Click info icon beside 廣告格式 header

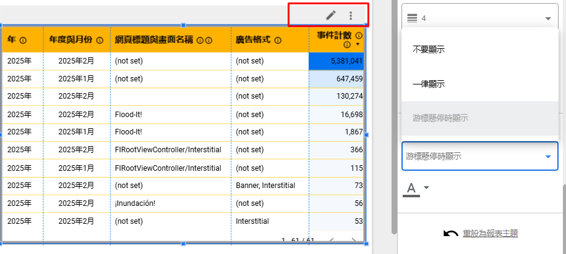point(278,40)
